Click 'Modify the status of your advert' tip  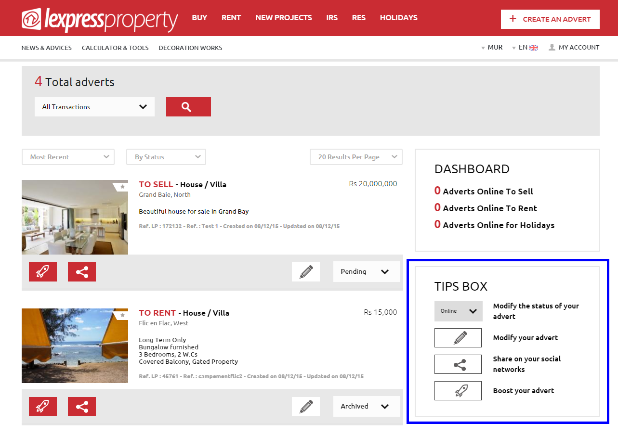coord(536,311)
